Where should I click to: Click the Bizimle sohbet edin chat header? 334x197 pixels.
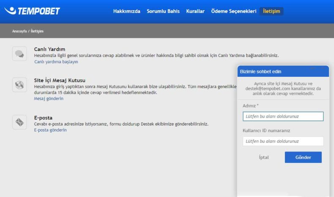(x=283, y=71)
